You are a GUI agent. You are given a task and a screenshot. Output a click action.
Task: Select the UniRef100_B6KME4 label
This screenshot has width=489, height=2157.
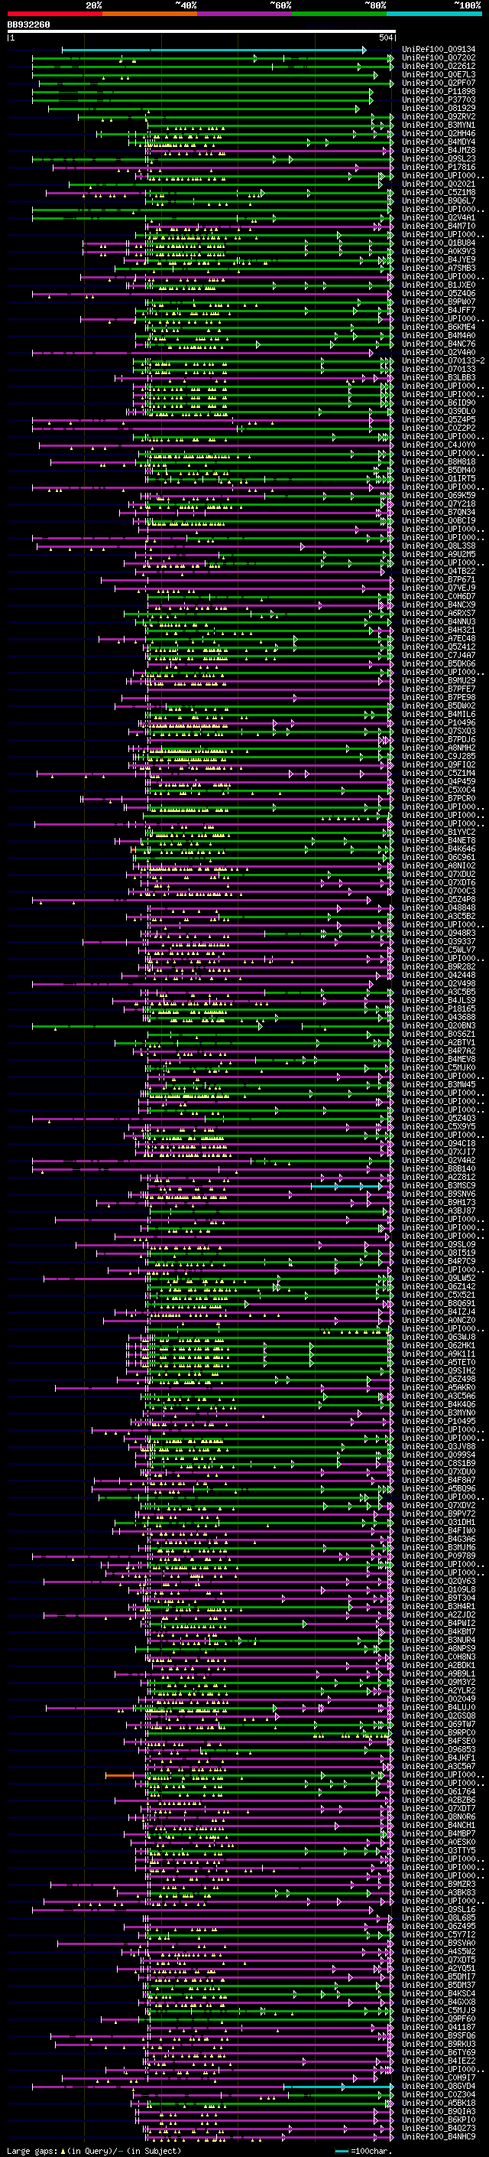(x=439, y=327)
